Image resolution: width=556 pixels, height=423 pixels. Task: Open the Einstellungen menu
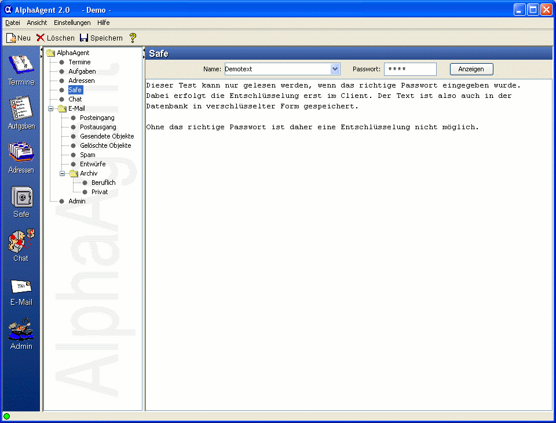click(72, 23)
